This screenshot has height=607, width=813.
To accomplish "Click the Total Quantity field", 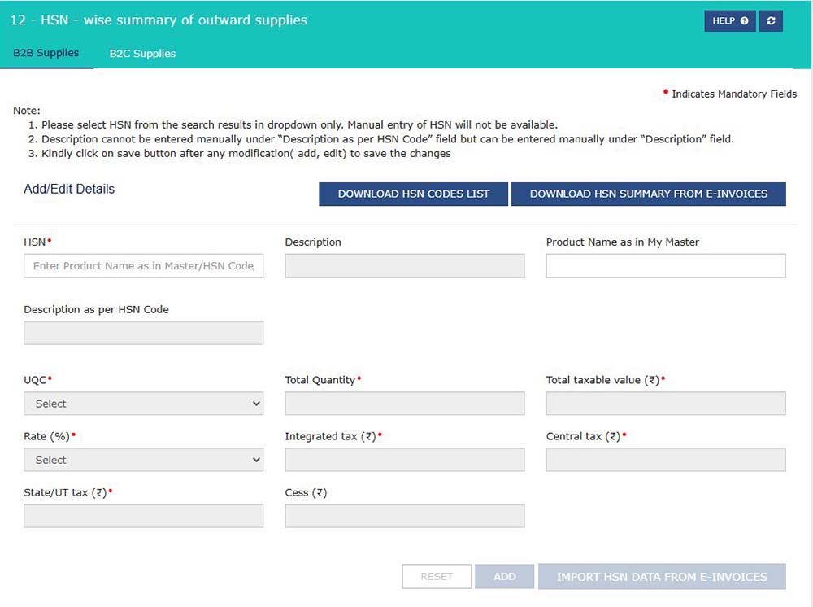I will pyautogui.click(x=404, y=404).
